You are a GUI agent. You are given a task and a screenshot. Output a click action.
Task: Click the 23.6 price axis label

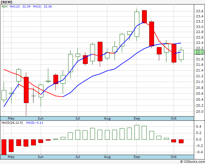pos(200,11)
